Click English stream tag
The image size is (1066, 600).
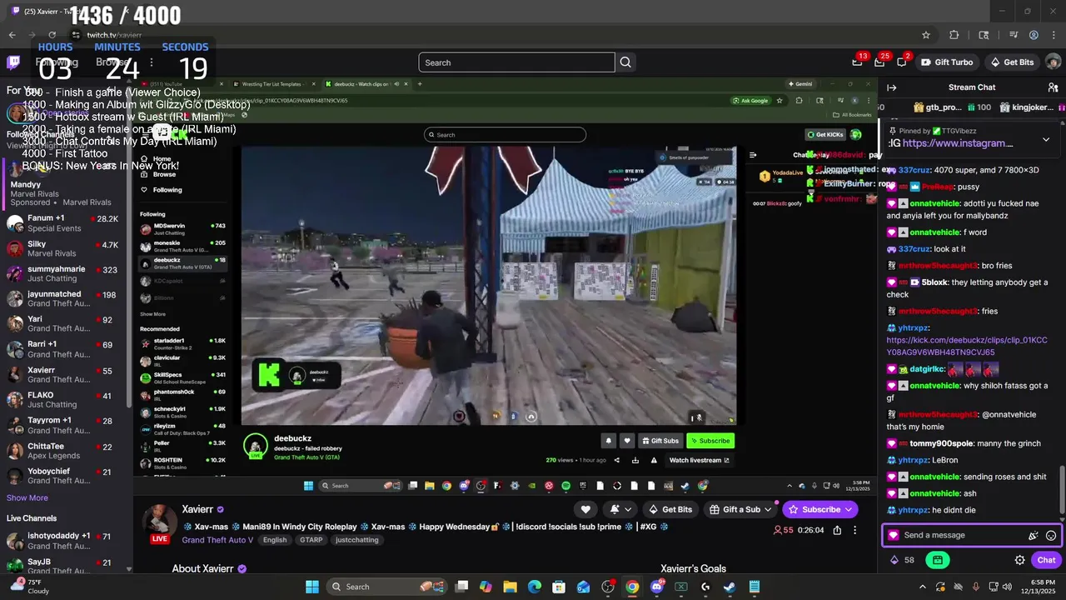tap(275, 540)
